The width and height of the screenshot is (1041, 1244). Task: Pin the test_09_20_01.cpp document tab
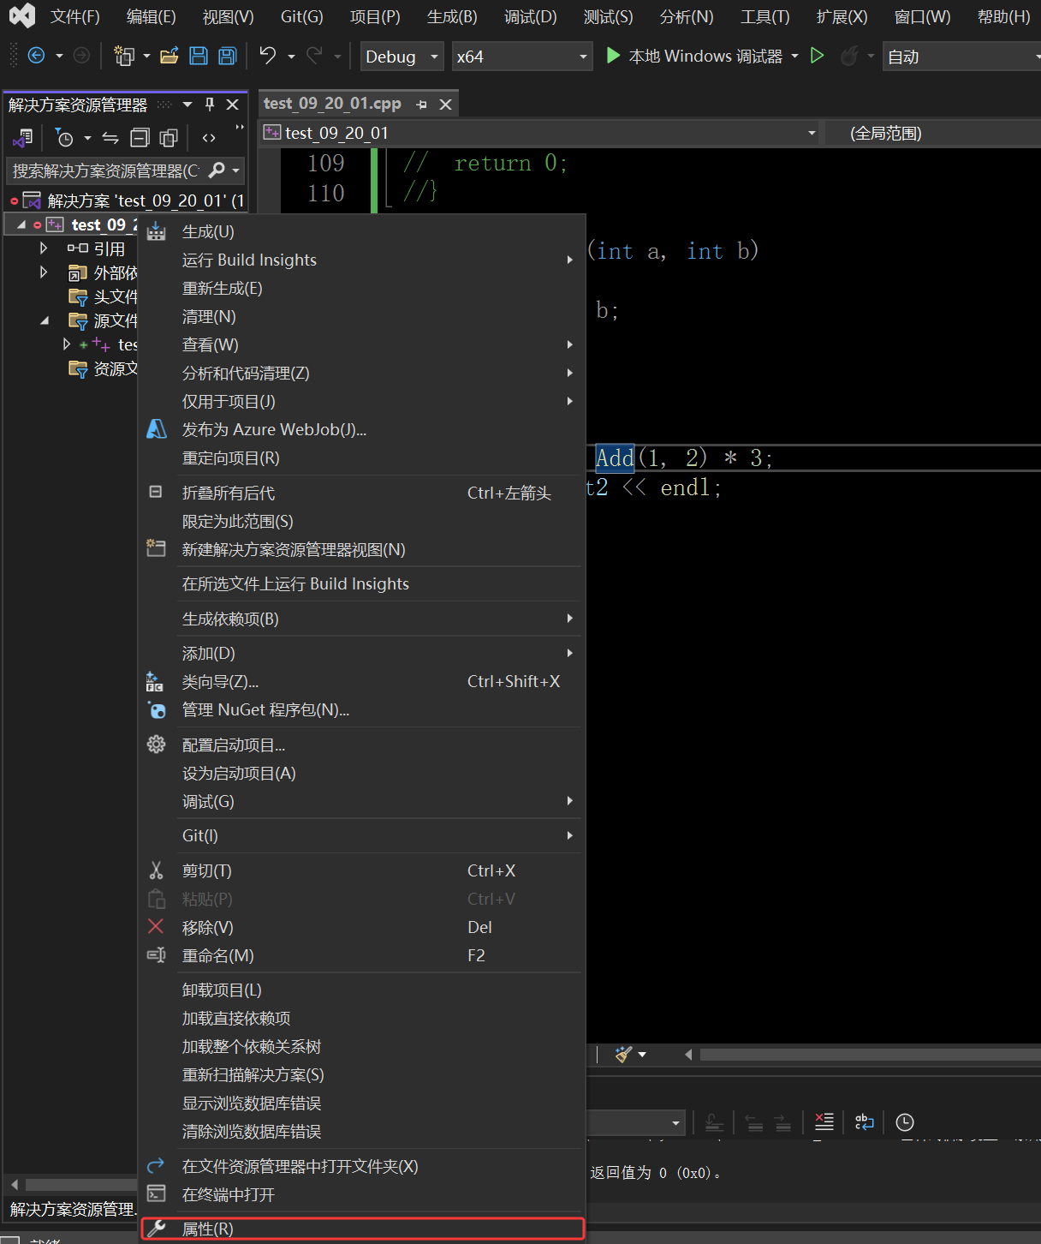click(x=420, y=104)
